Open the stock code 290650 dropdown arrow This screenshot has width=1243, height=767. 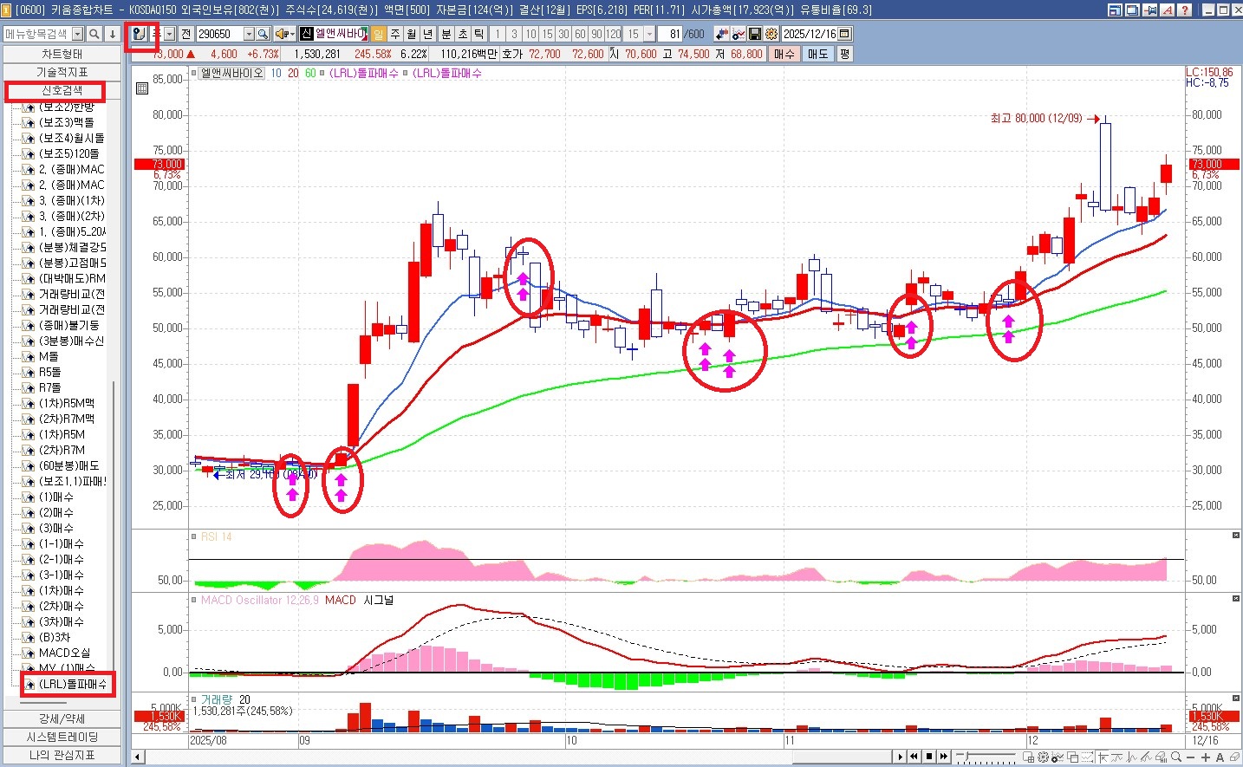249,34
